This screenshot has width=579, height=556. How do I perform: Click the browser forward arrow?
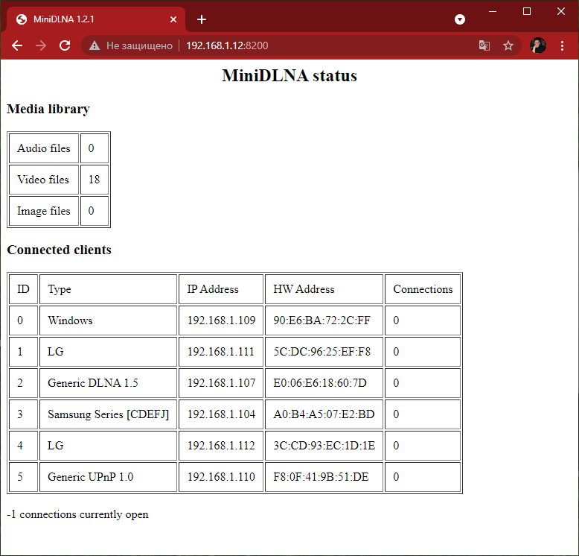[x=41, y=45]
